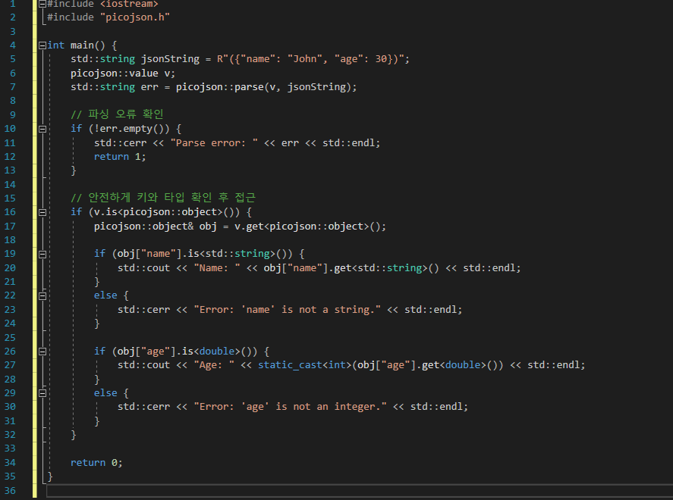Collapse the obj["age"] if block fold
The image size is (673, 500).
(42, 352)
